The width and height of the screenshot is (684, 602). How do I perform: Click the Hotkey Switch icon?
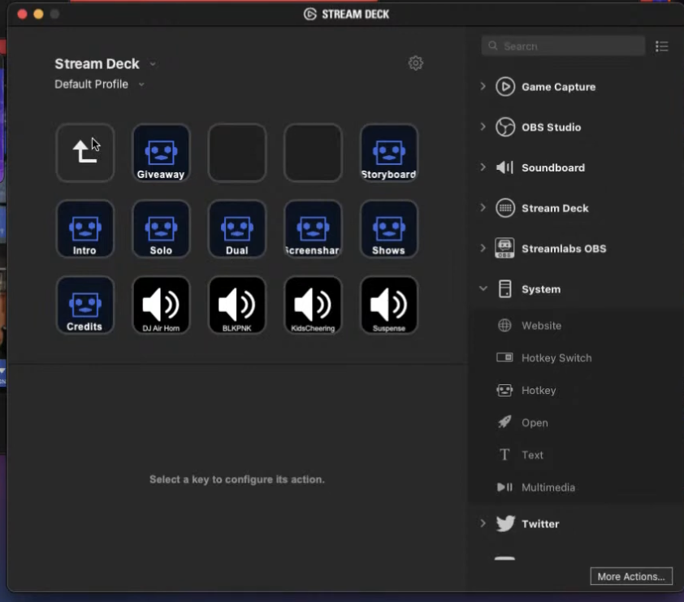pos(504,357)
